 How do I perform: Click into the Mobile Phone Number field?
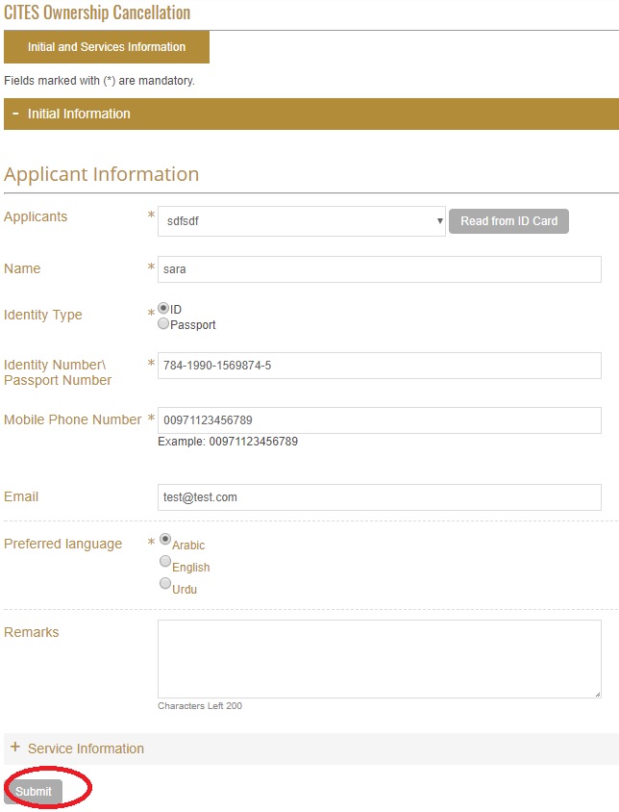(379, 420)
